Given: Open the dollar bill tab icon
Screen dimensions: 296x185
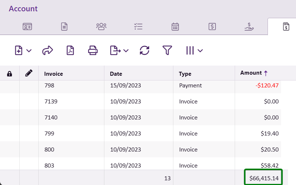Looking at the screenshot, I should [212, 26].
